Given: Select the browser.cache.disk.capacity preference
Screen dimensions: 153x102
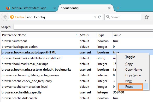Looking at the screenshot, I should (22, 92).
